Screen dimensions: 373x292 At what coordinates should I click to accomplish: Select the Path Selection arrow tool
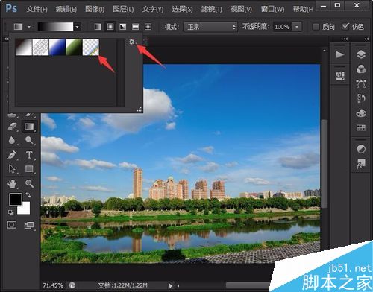tap(12, 168)
